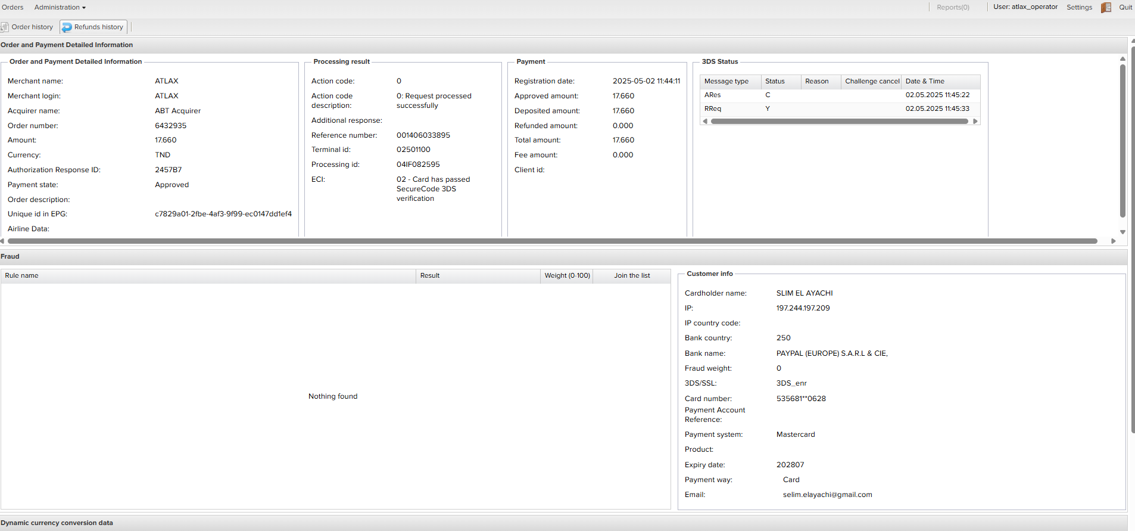Click the details panel's scroll-down arrow
The height and width of the screenshot is (531, 1135).
[x=1122, y=232]
